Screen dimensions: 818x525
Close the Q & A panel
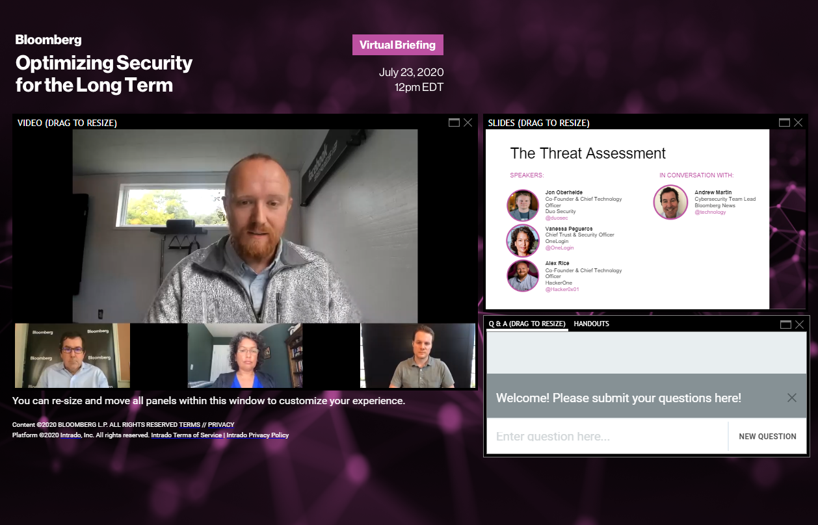tap(799, 324)
